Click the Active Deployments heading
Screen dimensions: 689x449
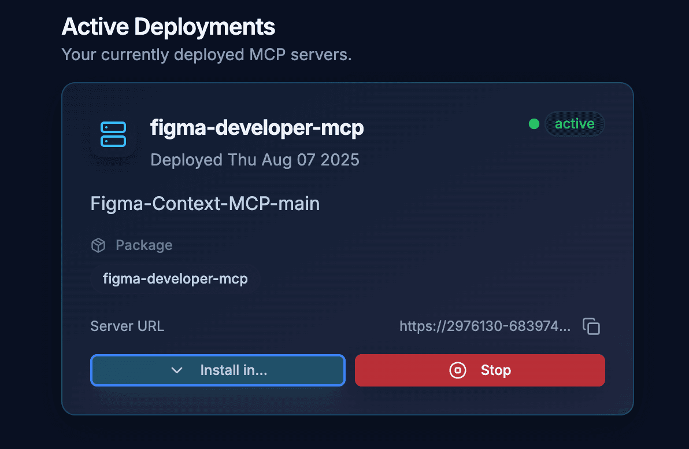click(168, 27)
